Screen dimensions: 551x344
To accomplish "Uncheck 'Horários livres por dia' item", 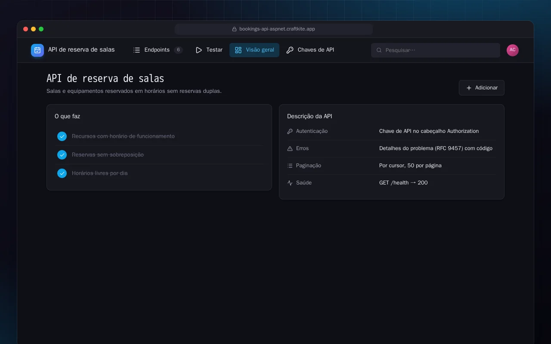I will (x=62, y=173).
